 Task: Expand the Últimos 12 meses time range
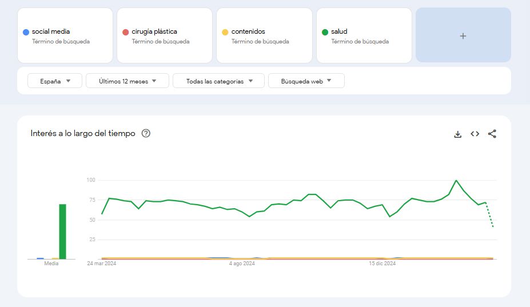[x=127, y=81]
